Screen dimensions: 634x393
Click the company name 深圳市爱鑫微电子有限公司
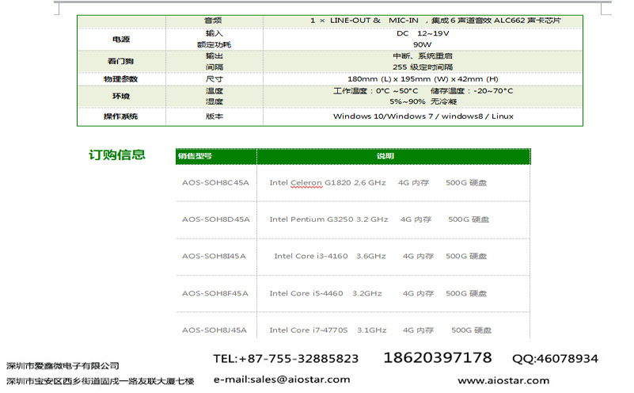click(63, 366)
